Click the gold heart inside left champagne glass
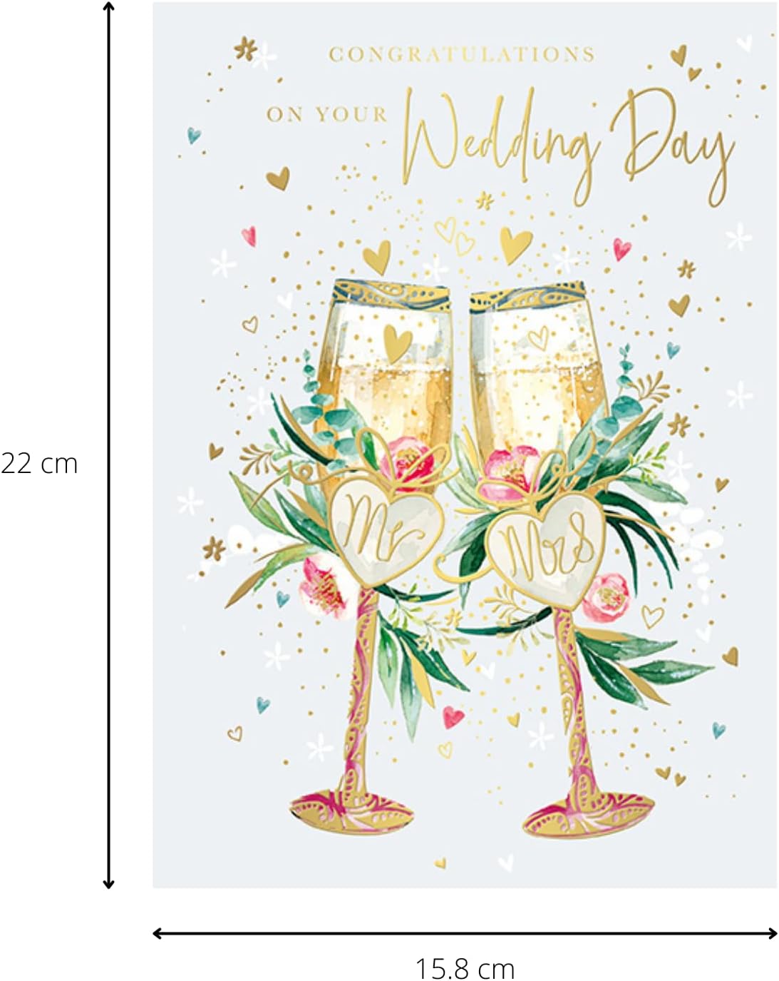The width and height of the screenshot is (779, 981). (x=396, y=342)
